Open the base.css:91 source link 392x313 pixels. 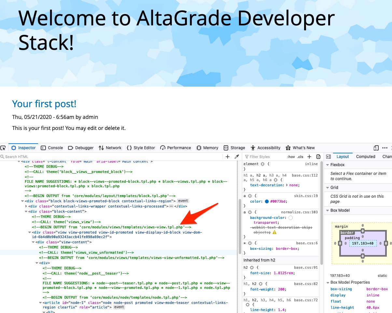pos(306,267)
